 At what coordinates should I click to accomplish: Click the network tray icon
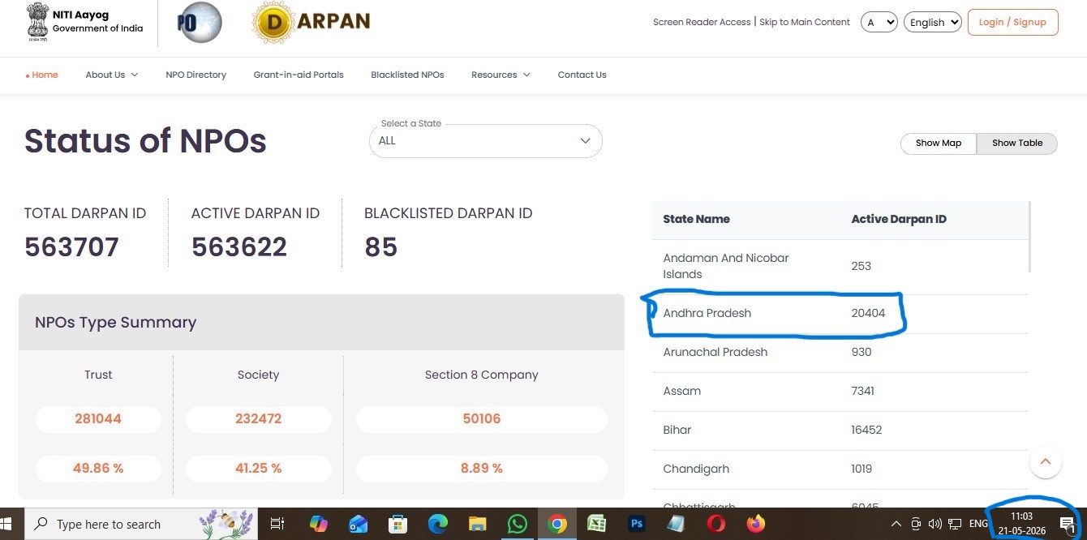tap(955, 524)
